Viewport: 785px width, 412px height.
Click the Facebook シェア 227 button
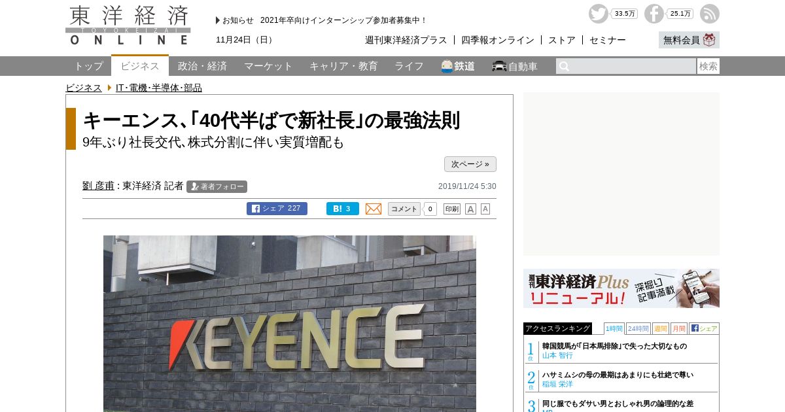[277, 209]
